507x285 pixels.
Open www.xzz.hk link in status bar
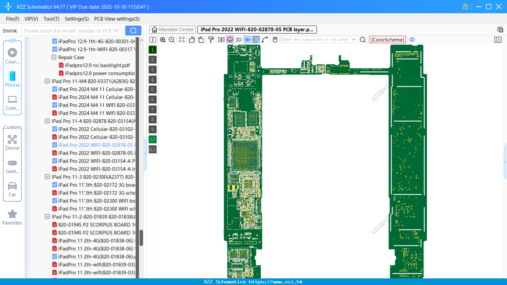276,282
